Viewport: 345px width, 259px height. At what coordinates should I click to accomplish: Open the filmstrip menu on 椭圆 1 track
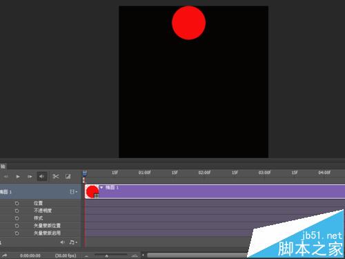click(x=73, y=191)
